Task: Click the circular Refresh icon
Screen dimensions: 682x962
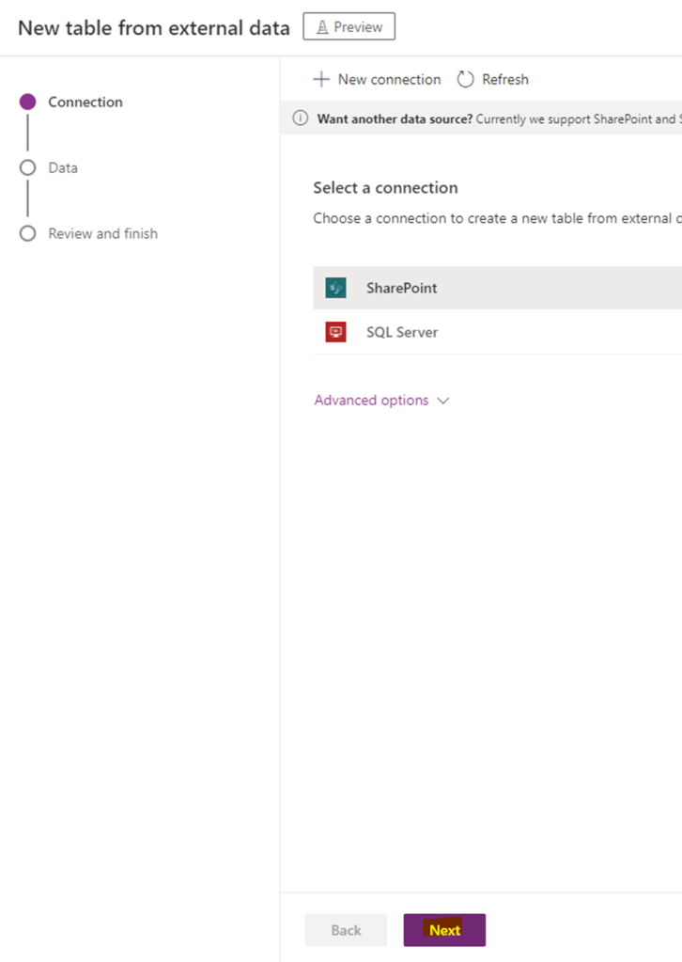Action: [465, 80]
